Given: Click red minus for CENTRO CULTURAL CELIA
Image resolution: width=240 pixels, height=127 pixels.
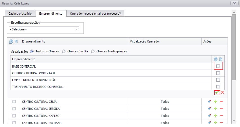Looking at the screenshot, I should click(x=221, y=102).
